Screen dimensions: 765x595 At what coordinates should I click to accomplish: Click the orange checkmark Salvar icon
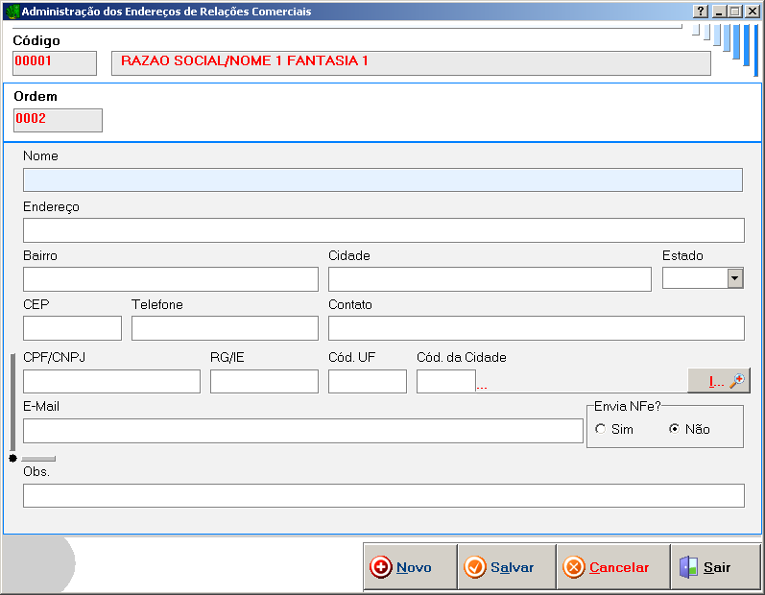click(475, 567)
